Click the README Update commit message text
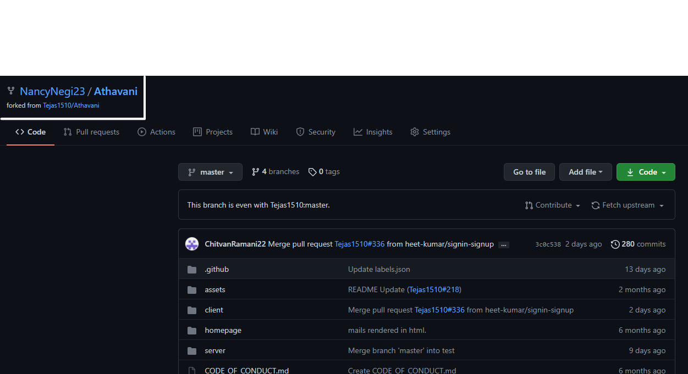Viewport: 688px width, 374px height. 376,289
